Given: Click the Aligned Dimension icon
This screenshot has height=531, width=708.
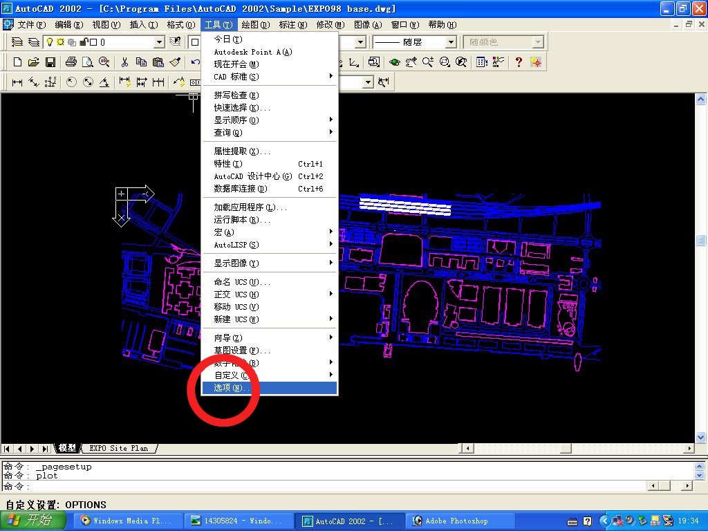Looking at the screenshot, I should point(34,82).
